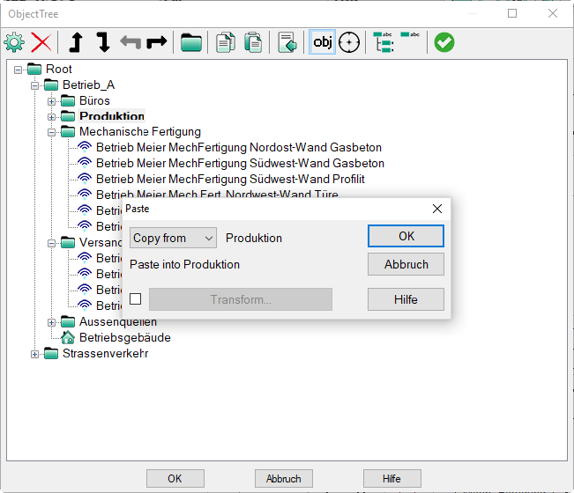The image size is (574, 493).
Task: Click the Mechanische Fertigung folder icon
Action: 68,131
